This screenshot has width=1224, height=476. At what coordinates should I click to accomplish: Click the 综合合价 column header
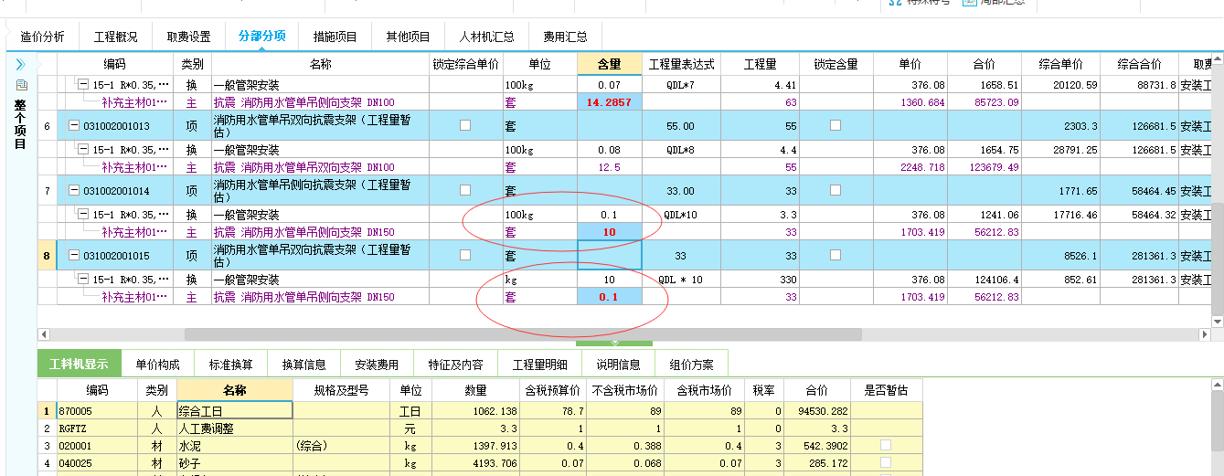click(x=1139, y=64)
